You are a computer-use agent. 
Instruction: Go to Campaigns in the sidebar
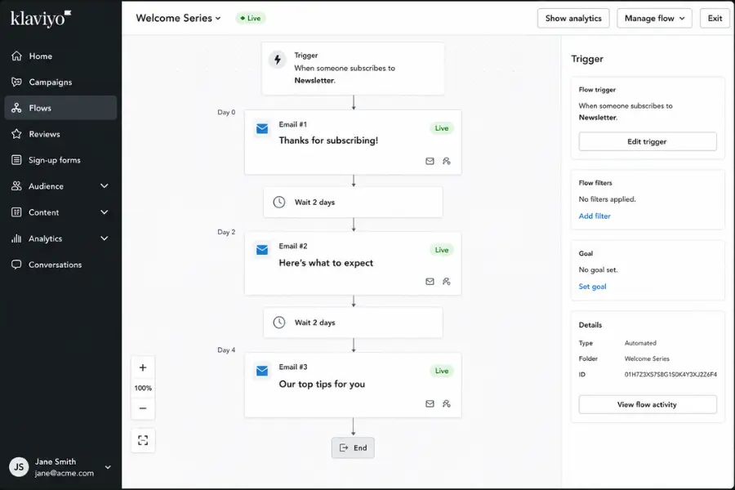pyautogui.click(x=60, y=82)
